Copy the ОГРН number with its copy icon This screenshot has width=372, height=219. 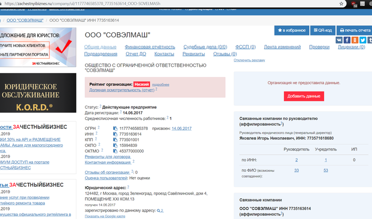[115, 128]
